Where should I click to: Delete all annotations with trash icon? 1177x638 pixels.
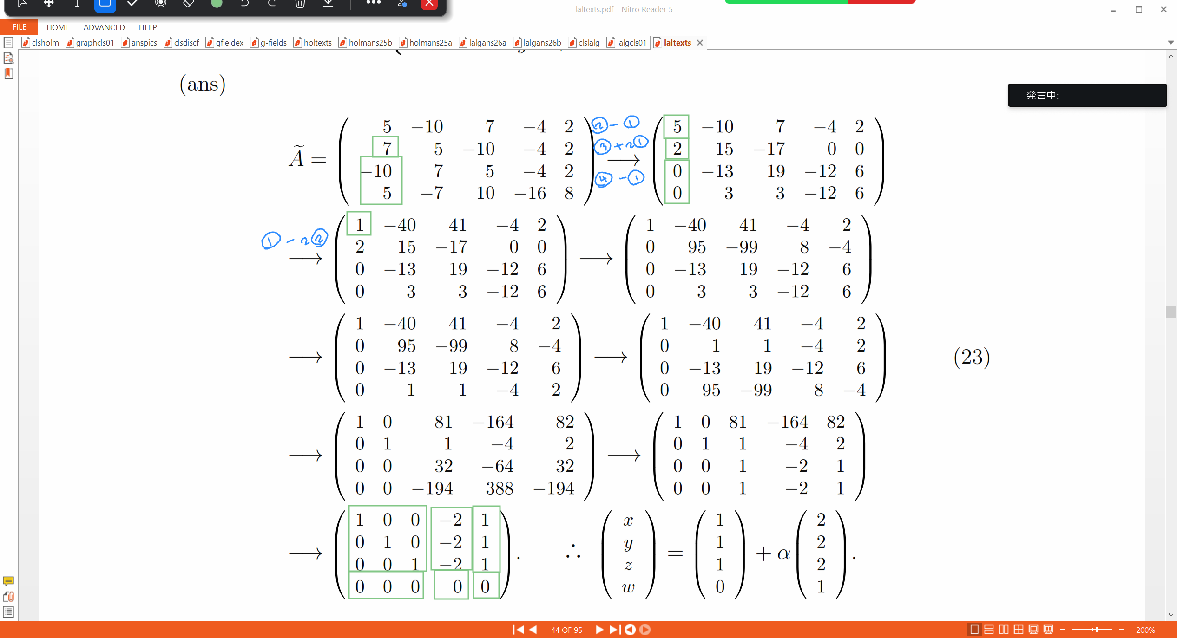(300, 4)
